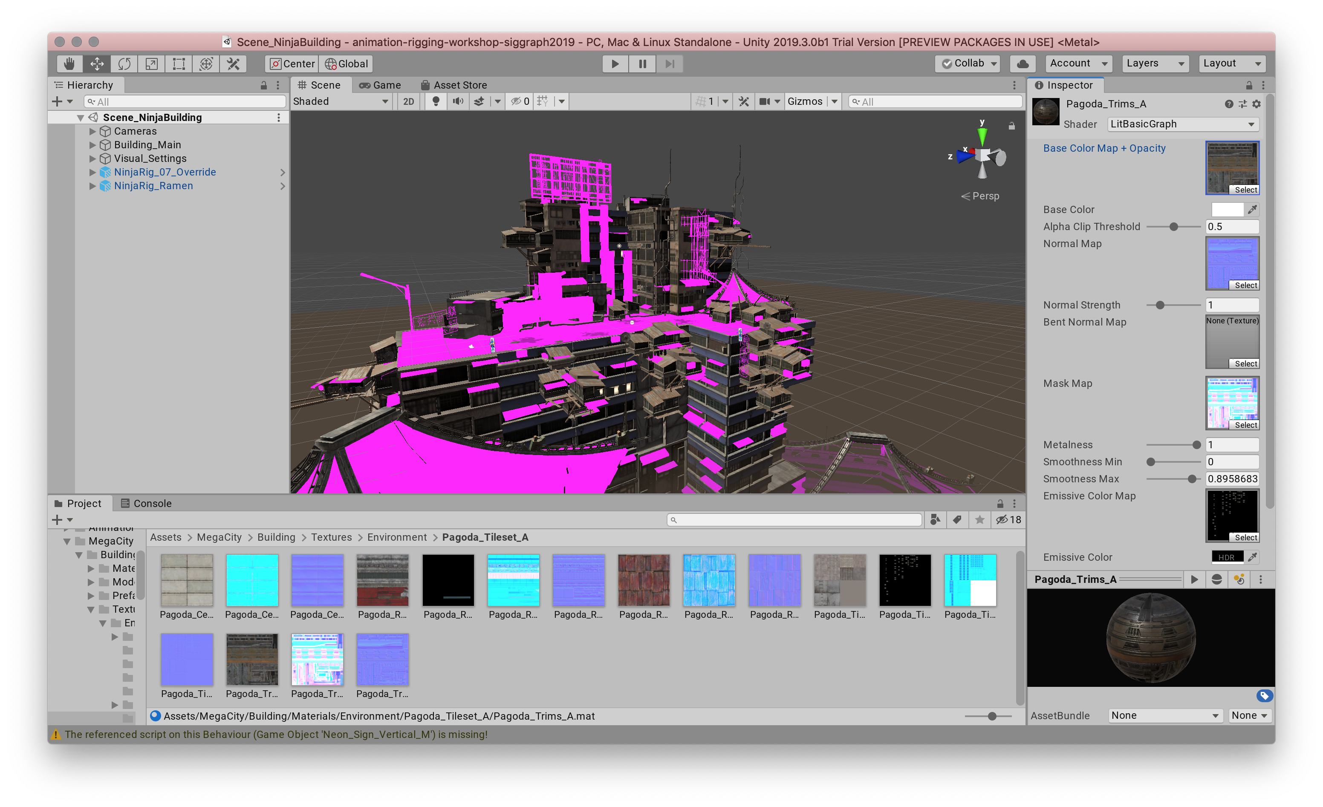Click the custom editor tools icon

pyautogui.click(x=234, y=64)
